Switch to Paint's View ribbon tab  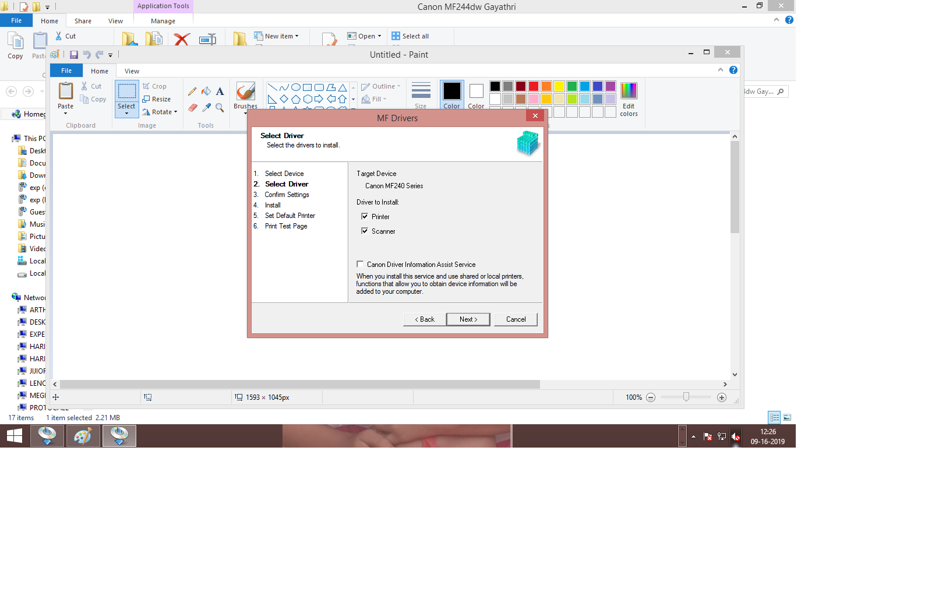[132, 71]
